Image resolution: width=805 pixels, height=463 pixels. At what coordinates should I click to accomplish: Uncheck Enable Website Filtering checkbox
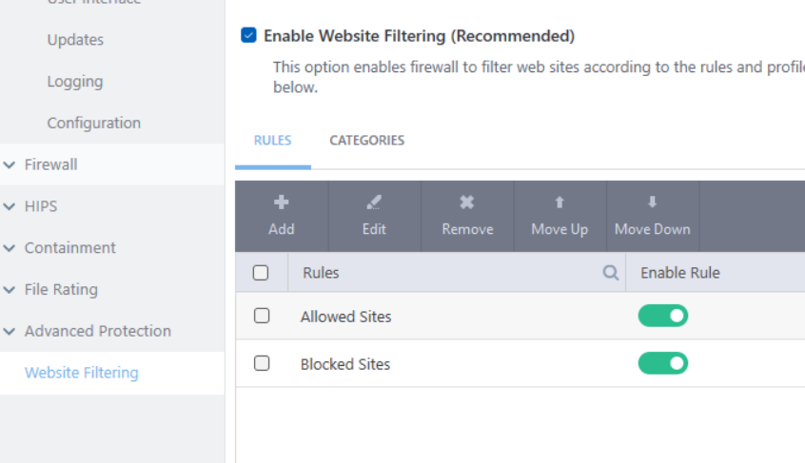[x=249, y=36]
